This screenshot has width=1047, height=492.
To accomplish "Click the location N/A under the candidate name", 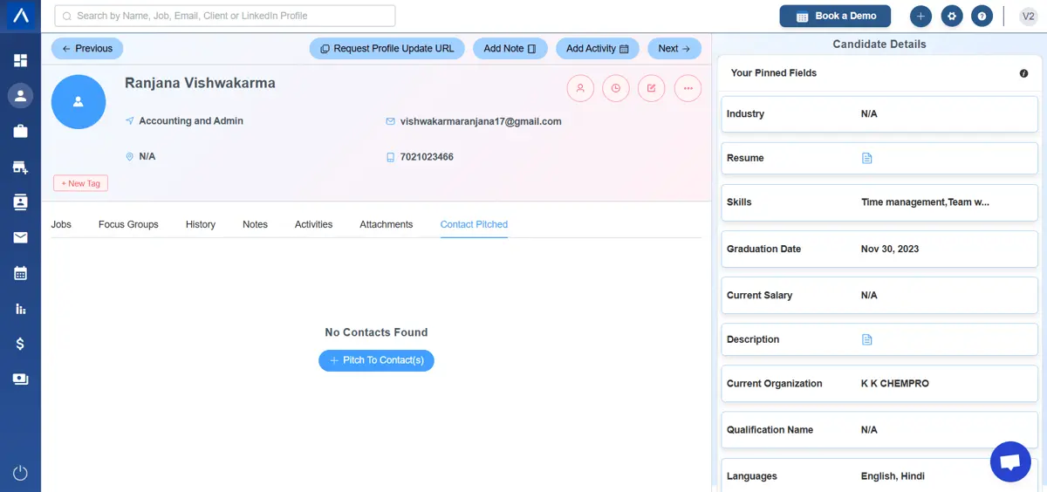I will pos(147,157).
